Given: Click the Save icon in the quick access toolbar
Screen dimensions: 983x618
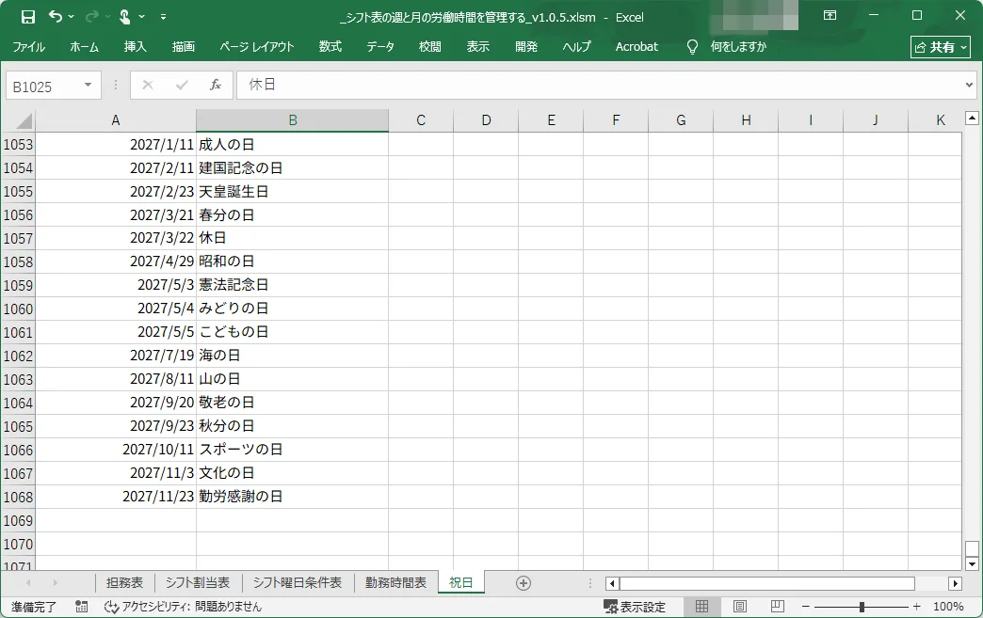Looking at the screenshot, I should click(x=28, y=16).
